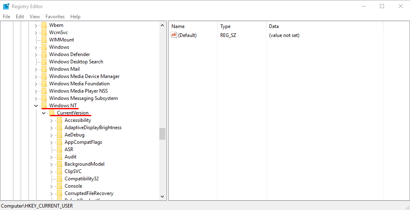Close the Registry Editor window
This screenshot has height=210, width=410.
[400, 6]
